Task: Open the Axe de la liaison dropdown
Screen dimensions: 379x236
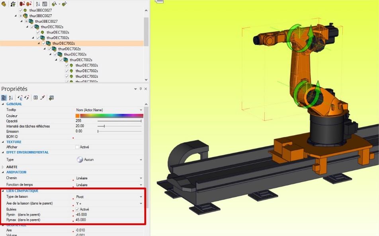Action: click(141, 204)
